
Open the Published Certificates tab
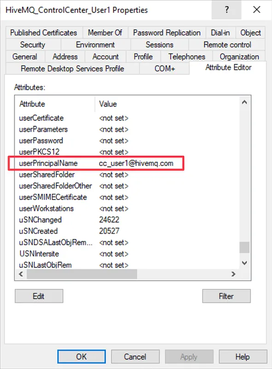coord(44,32)
